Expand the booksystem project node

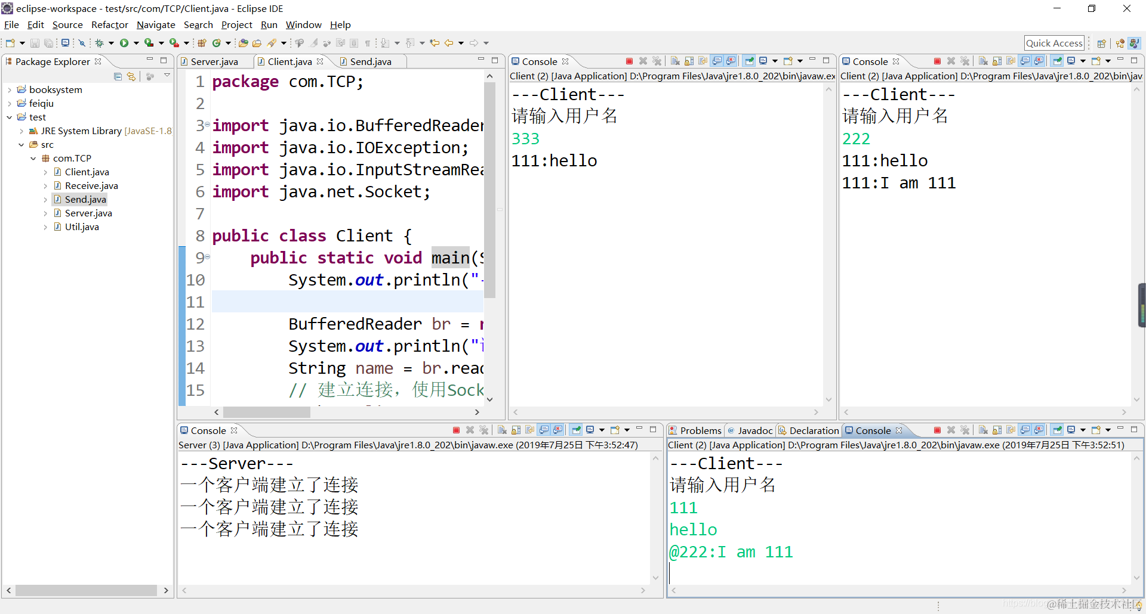pyautogui.click(x=10, y=90)
